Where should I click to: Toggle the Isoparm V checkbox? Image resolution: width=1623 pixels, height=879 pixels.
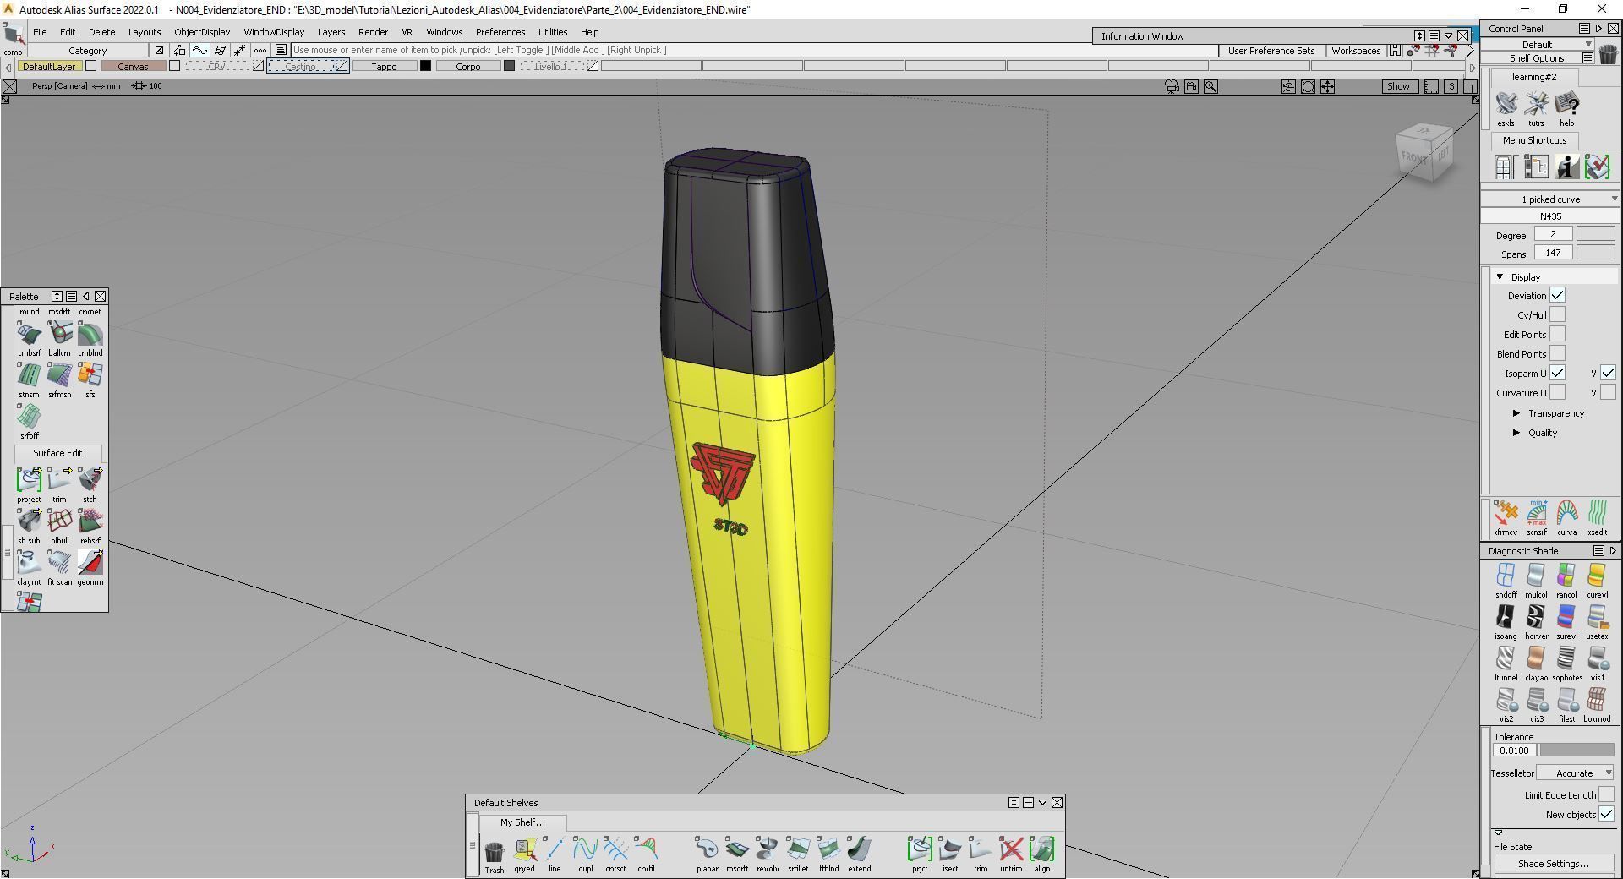point(1608,373)
